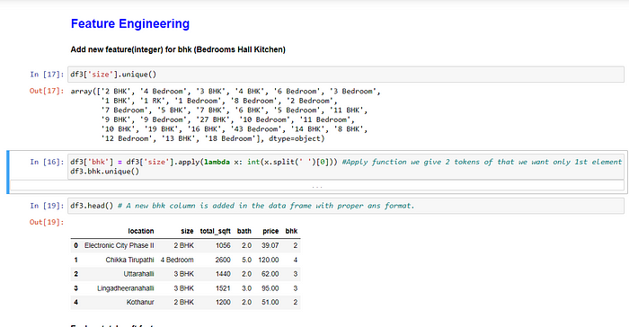Click the Add new feature bhk subtitle text

178,49
